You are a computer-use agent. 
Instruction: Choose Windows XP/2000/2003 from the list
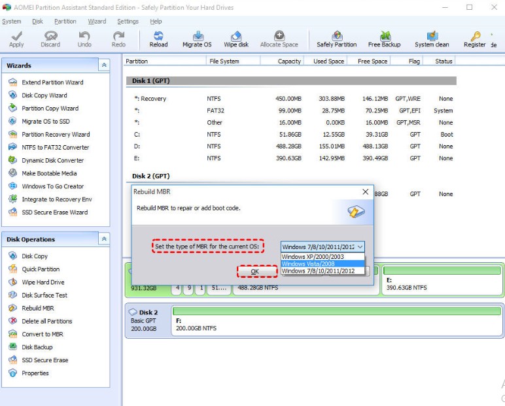click(322, 256)
